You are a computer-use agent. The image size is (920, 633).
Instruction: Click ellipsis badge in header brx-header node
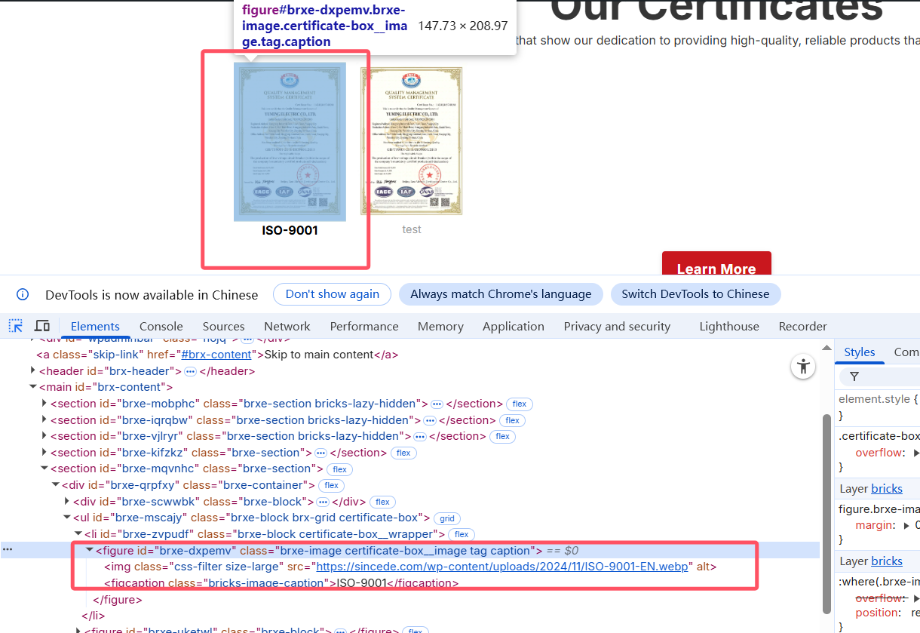[x=190, y=371]
